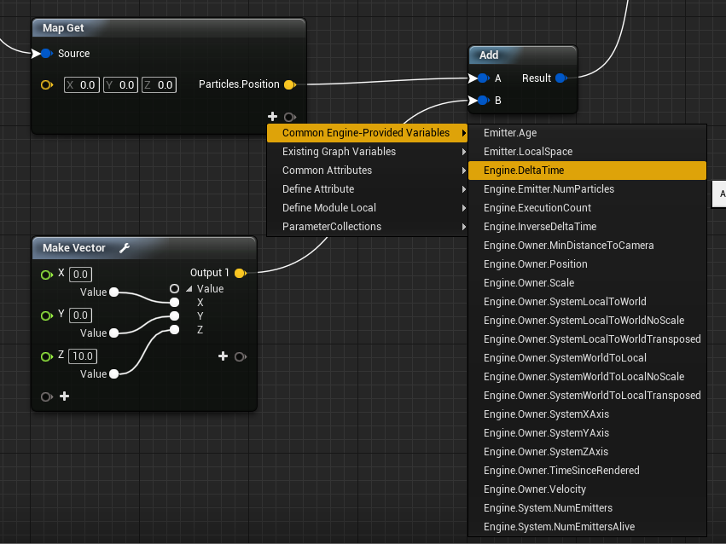Select the A input pin on Add node
The height and width of the screenshot is (544, 726).
[483, 78]
